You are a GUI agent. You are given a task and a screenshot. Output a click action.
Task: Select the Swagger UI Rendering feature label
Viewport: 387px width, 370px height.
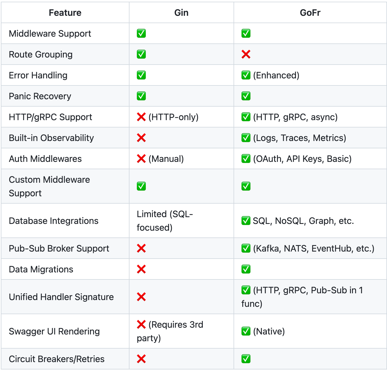(54, 331)
